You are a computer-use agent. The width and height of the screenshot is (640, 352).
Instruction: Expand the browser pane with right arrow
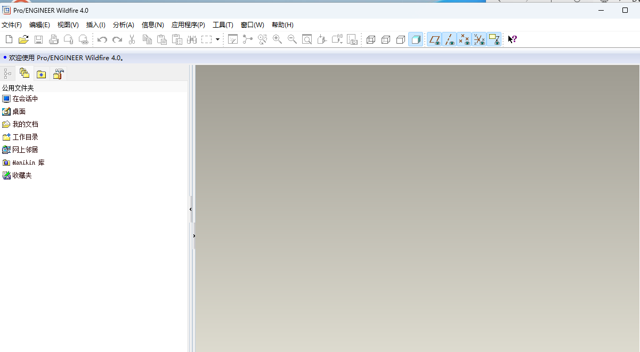194,236
